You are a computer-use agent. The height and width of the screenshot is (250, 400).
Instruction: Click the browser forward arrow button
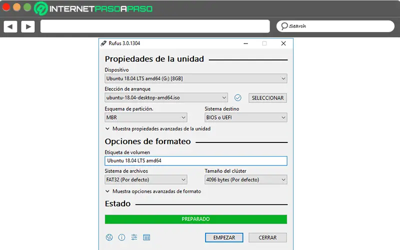[x=28, y=26]
